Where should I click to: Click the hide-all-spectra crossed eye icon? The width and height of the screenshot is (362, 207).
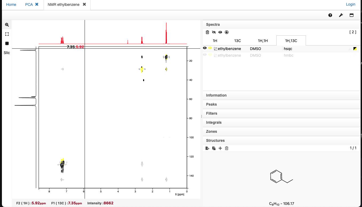[214, 32]
